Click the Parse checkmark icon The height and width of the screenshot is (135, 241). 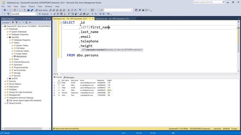pos(55,14)
